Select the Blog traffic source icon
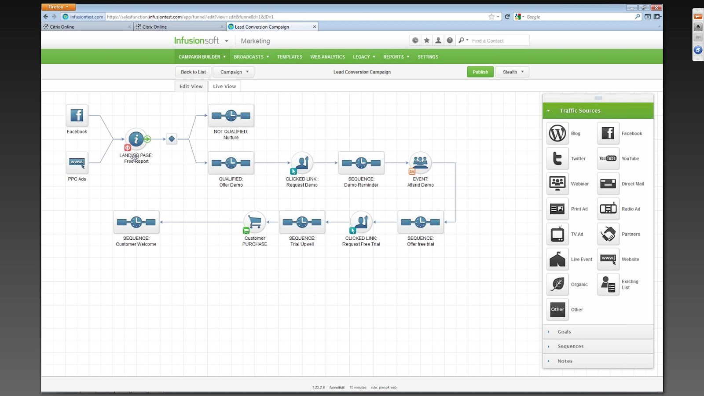704x396 pixels. click(x=557, y=133)
